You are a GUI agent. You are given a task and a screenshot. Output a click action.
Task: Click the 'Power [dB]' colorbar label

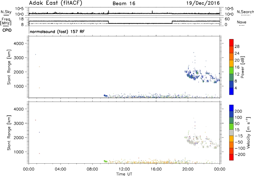(x=242, y=67)
